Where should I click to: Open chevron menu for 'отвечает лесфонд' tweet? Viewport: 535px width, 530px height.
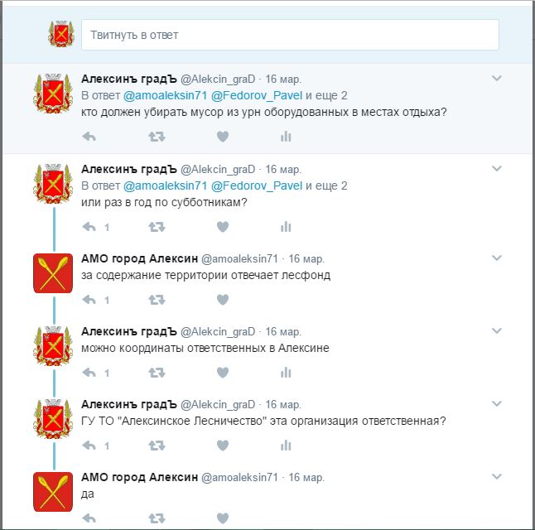point(497,258)
